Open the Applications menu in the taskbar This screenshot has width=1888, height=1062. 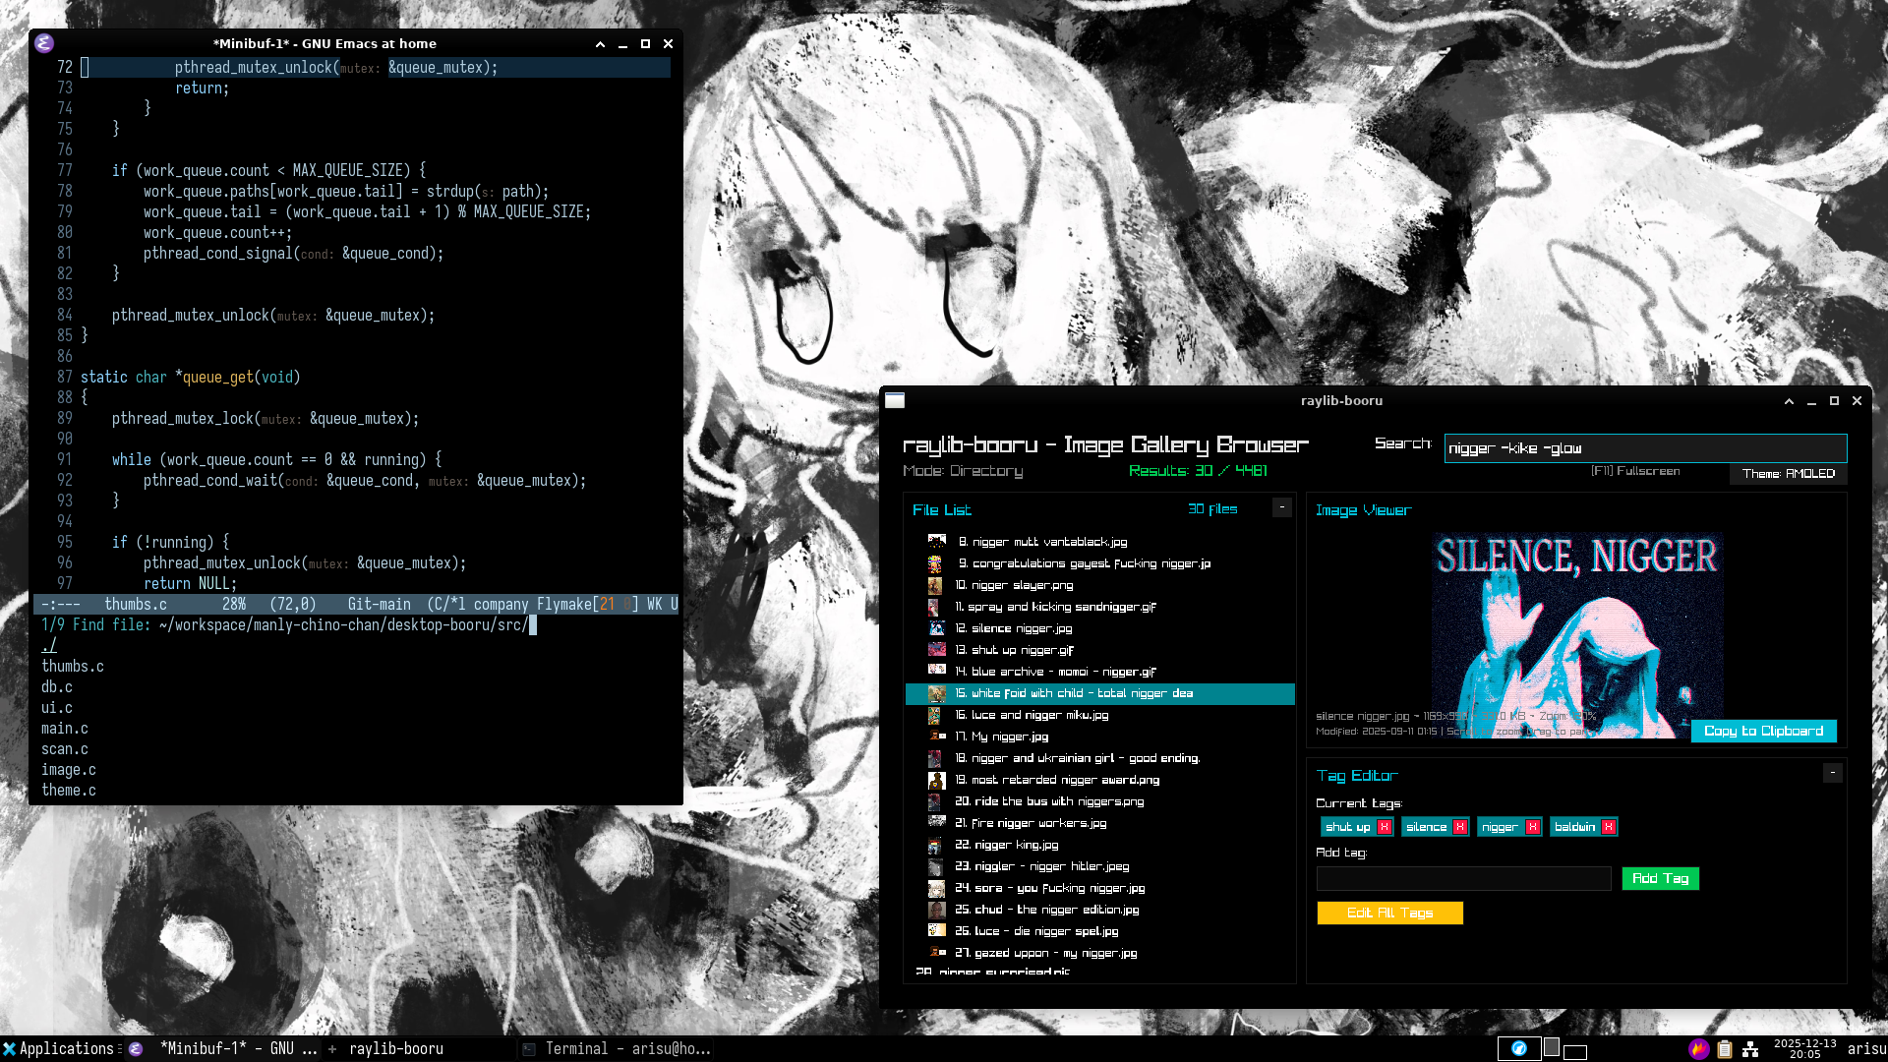[59, 1048]
